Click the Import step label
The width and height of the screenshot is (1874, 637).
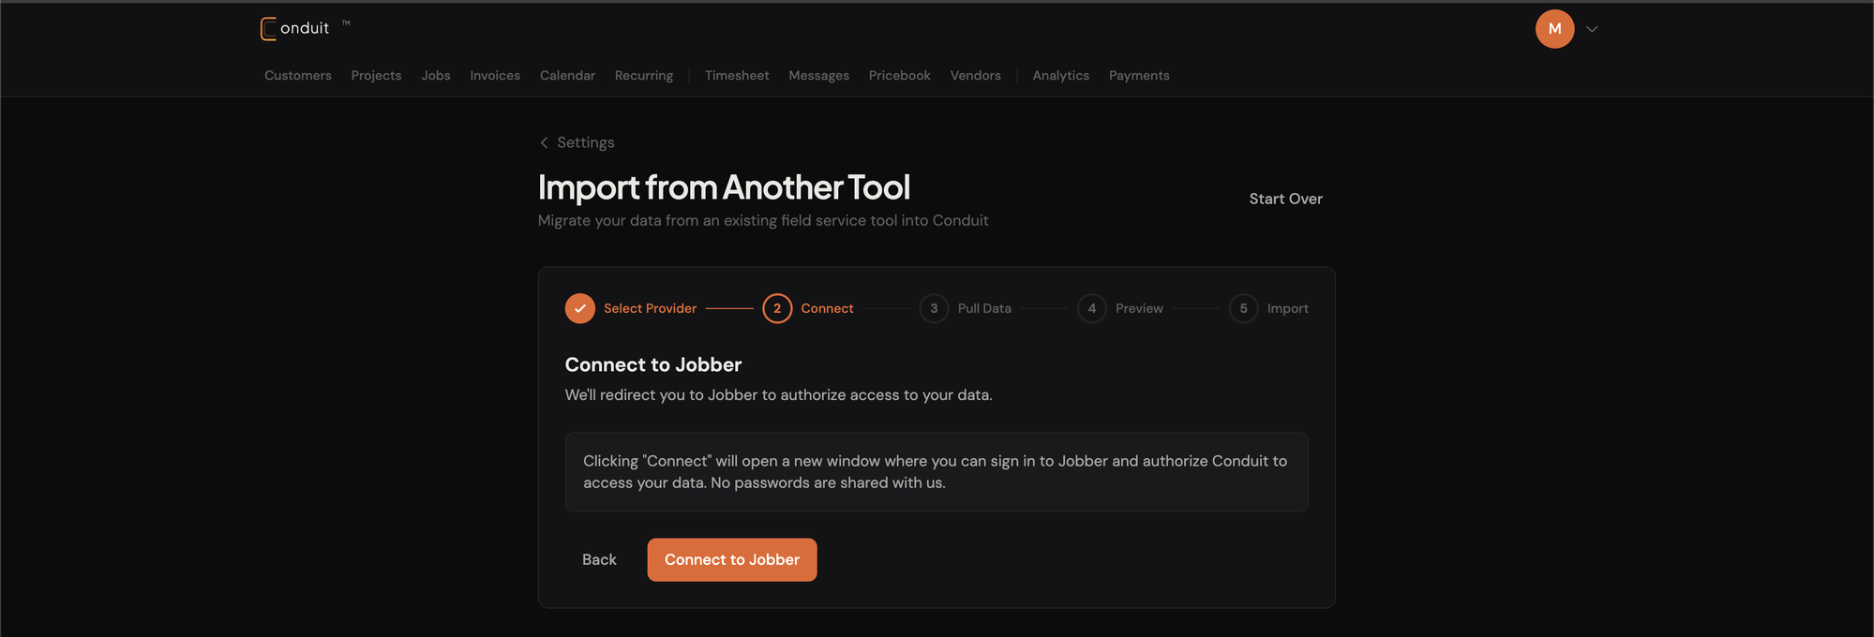[x=1288, y=308]
